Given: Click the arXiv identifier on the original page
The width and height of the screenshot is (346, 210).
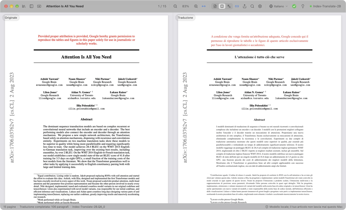Looking at the screenshot, I should 12,118.
